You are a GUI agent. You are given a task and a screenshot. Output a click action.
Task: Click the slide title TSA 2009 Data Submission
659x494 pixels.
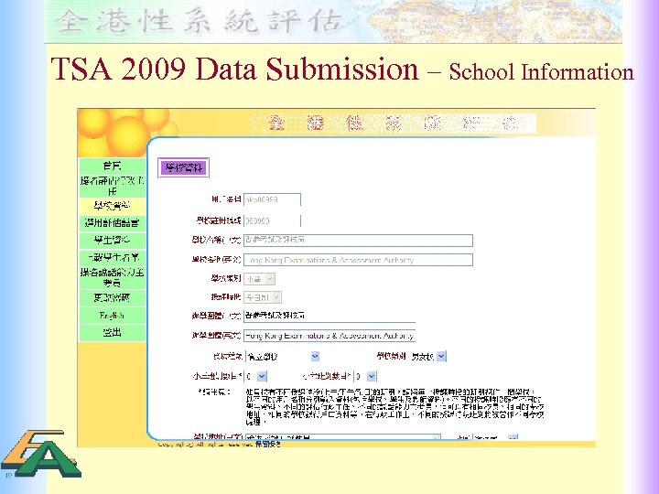click(x=235, y=69)
